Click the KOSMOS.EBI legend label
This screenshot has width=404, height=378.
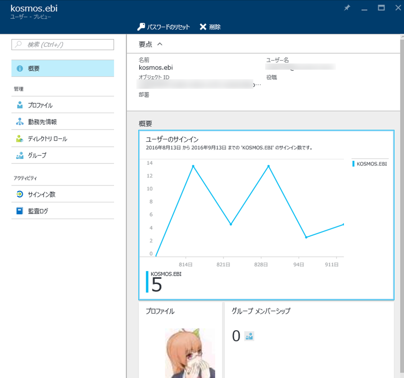click(x=372, y=164)
